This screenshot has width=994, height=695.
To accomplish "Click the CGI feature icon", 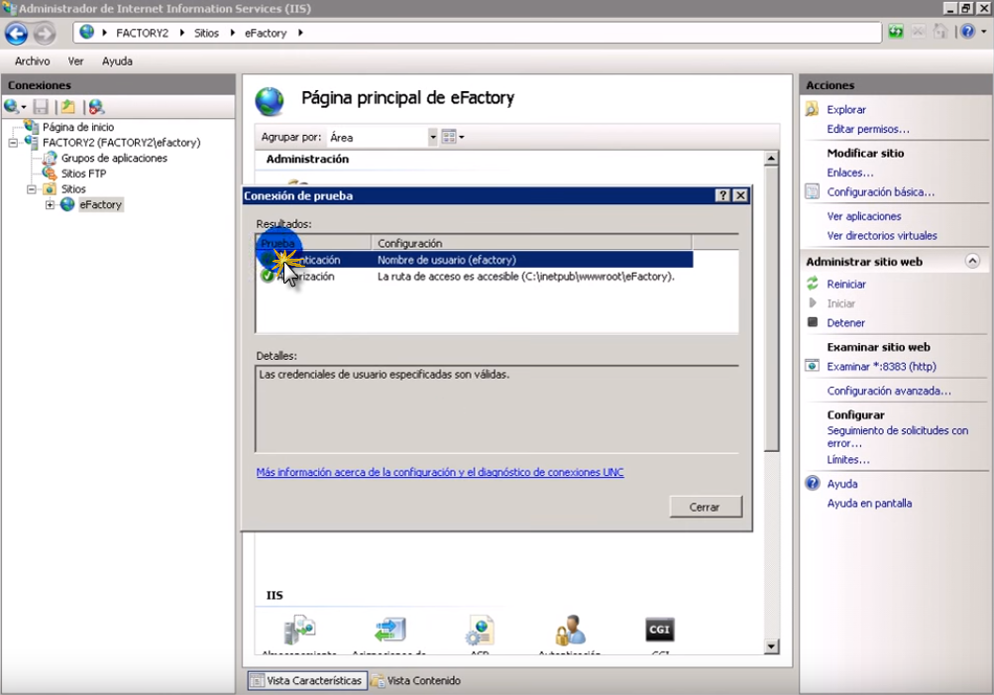I will point(660,630).
